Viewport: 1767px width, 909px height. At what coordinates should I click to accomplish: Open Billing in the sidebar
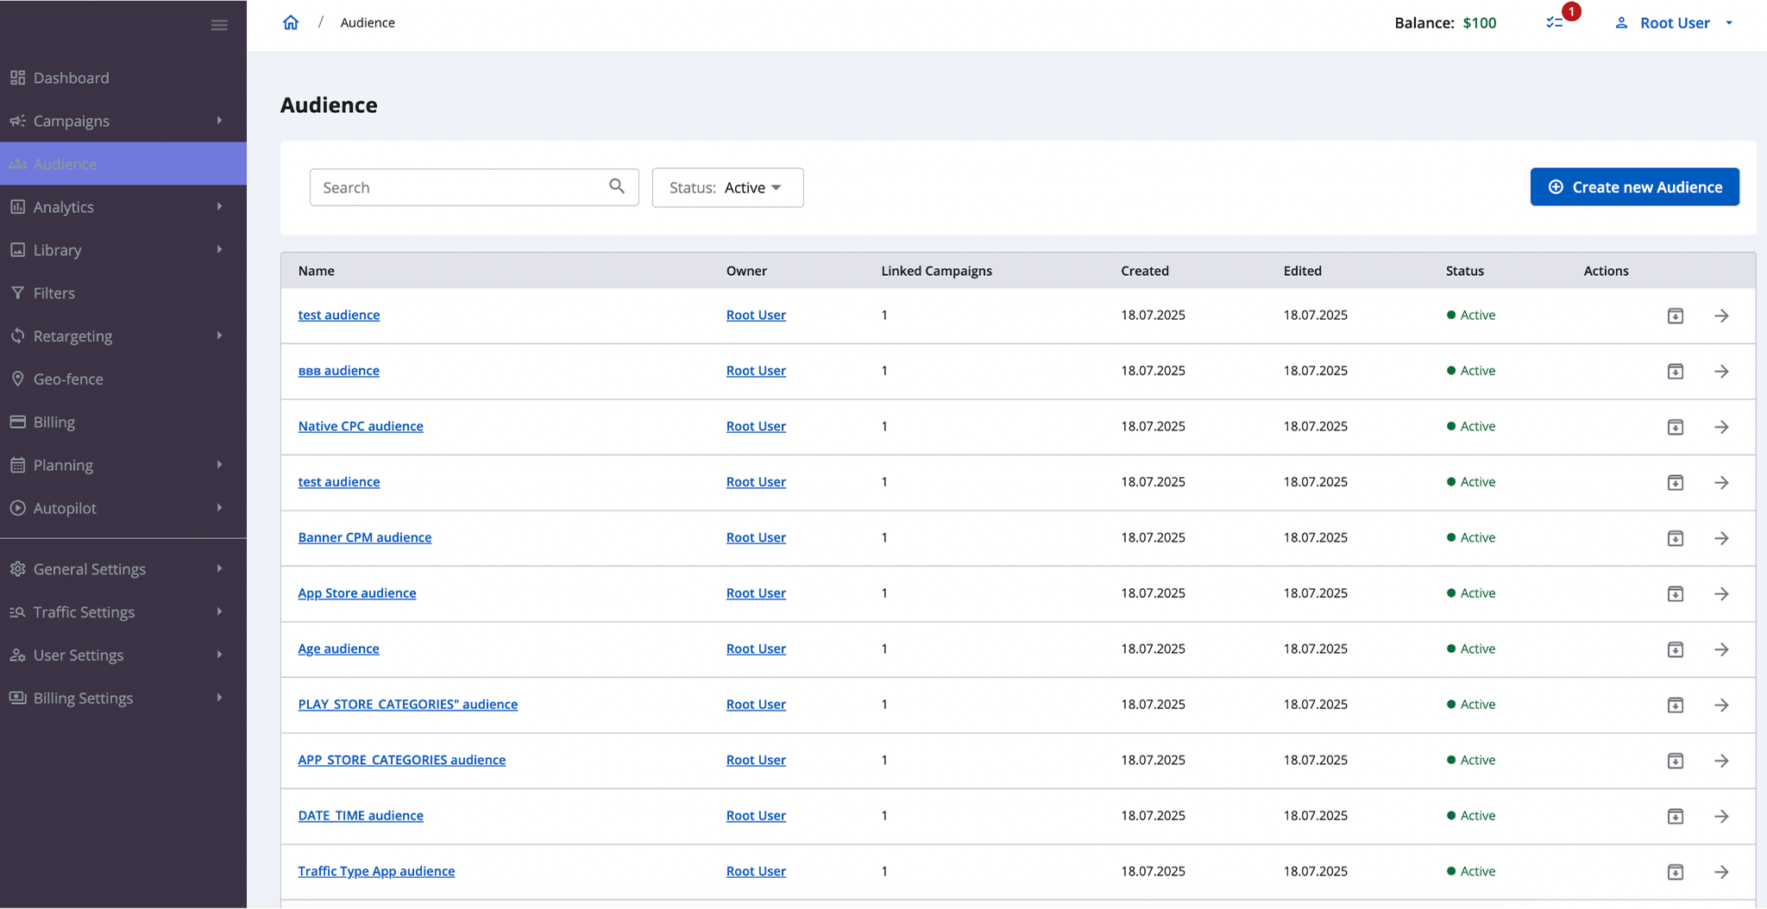[123, 422]
